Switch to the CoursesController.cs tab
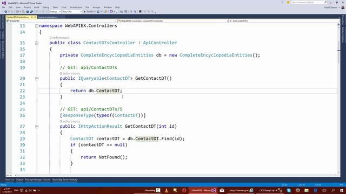This screenshot has width=346, height=194. (48, 17)
